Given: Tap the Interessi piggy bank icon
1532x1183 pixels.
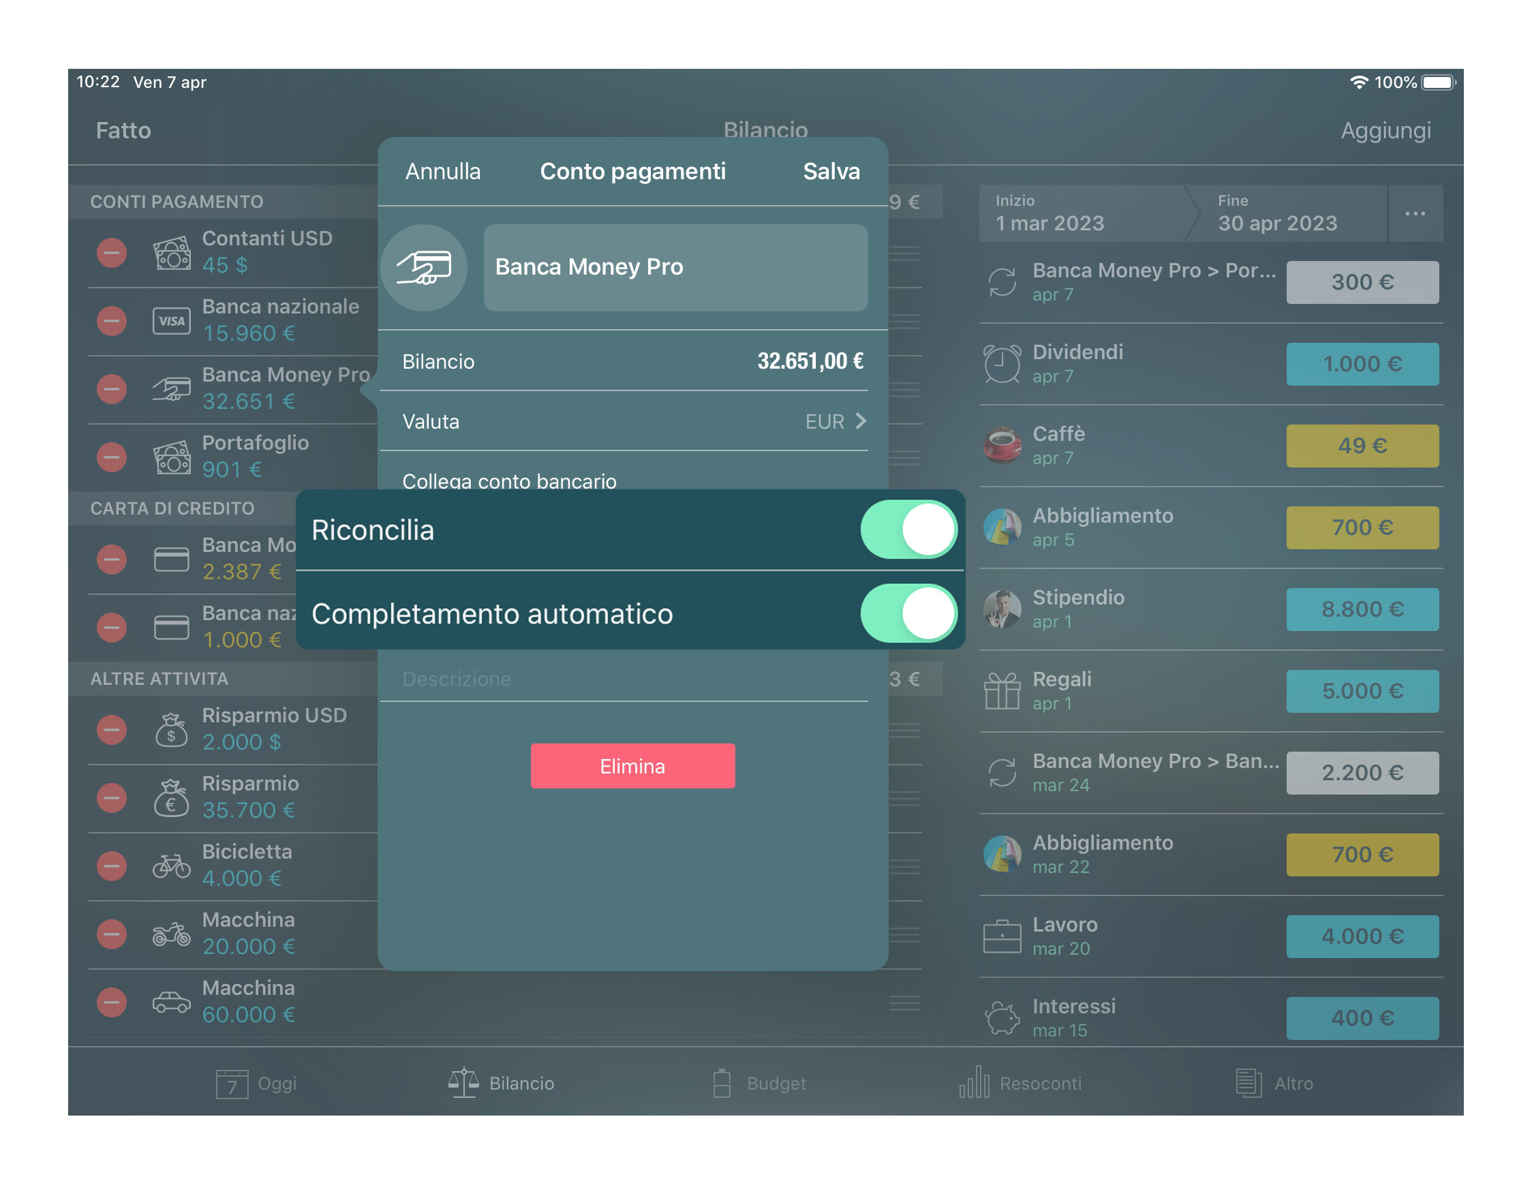Looking at the screenshot, I should click(1002, 1017).
